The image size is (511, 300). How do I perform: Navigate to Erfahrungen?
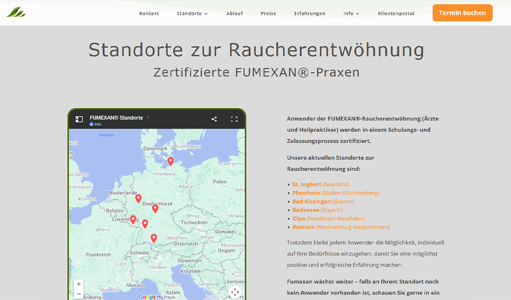[310, 13]
